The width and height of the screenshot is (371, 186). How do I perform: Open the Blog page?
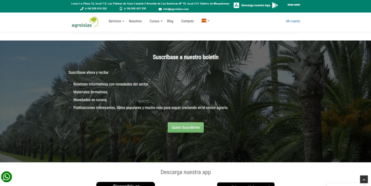(x=170, y=21)
